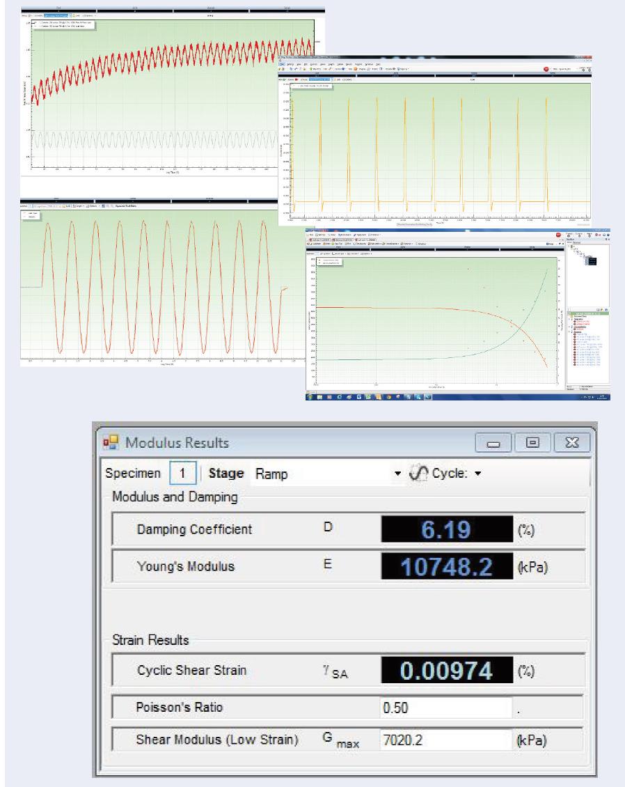Click the sine wave Cycle icon
Viewport: 625px width, 787px height.
(420, 474)
